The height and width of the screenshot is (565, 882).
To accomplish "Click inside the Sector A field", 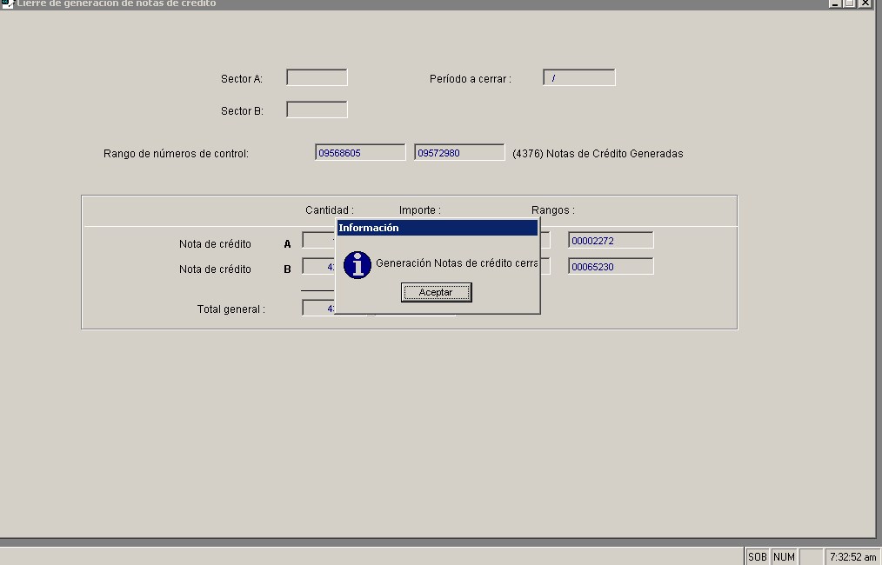I will pos(317,78).
